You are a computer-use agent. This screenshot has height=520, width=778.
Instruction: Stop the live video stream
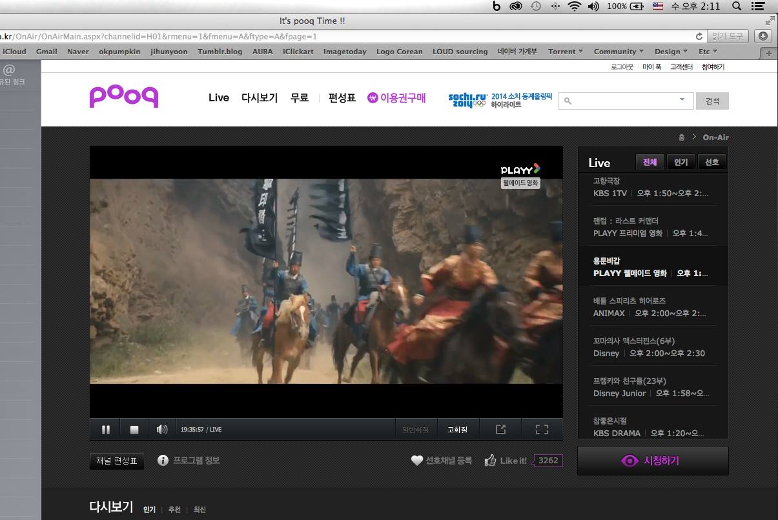134,430
